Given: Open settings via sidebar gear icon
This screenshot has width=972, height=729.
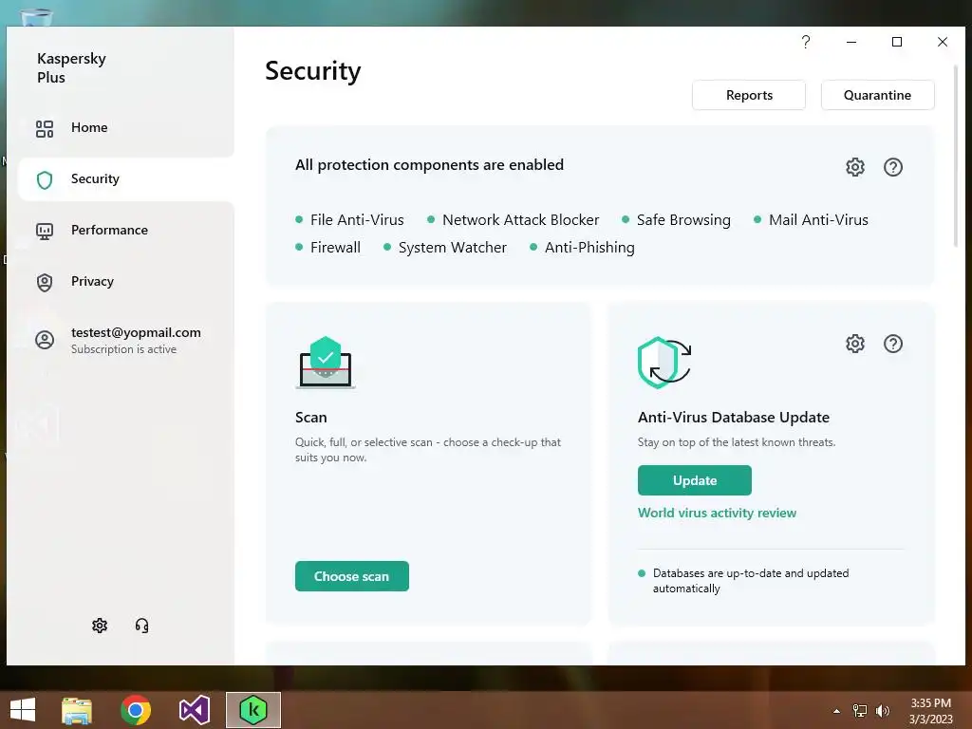Looking at the screenshot, I should [x=99, y=626].
